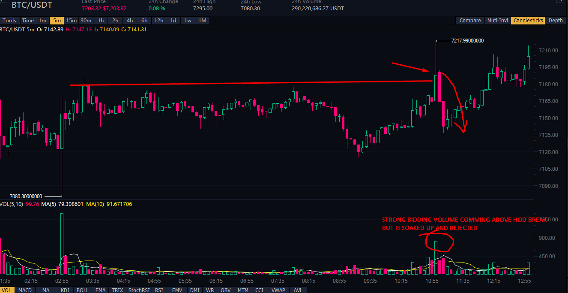Select the 1m timeframe
Image resolution: width=568 pixels, height=293 pixels.
pyautogui.click(x=42, y=21)
